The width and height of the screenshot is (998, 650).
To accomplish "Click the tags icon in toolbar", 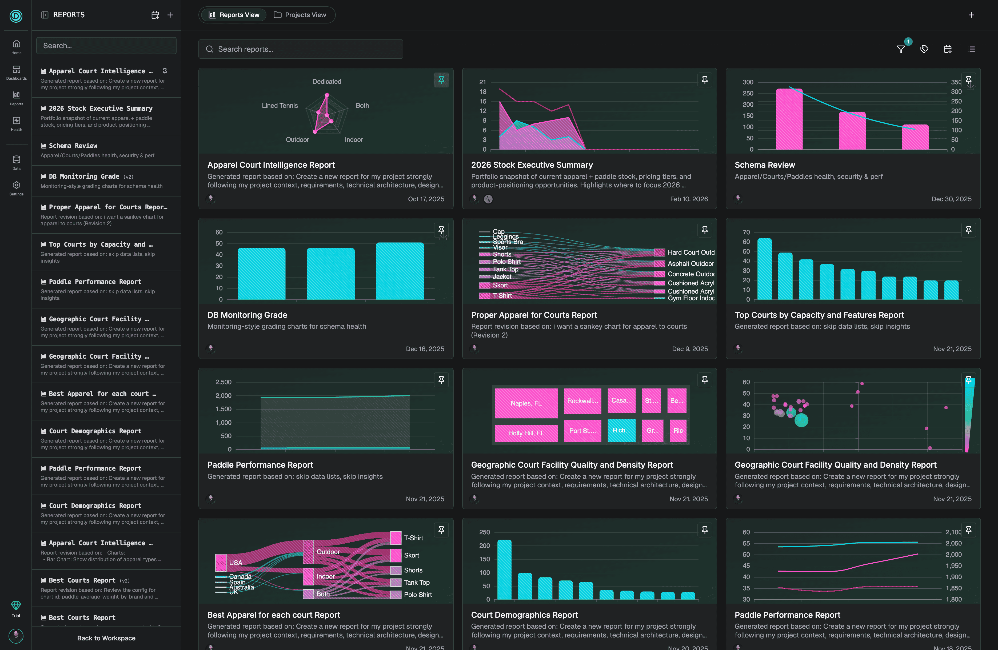I will 924,49.
